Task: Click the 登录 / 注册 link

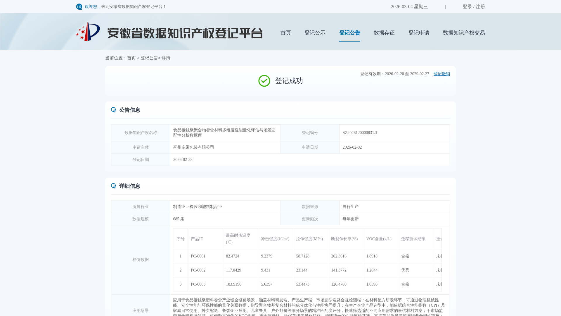Action: (474, 7)
